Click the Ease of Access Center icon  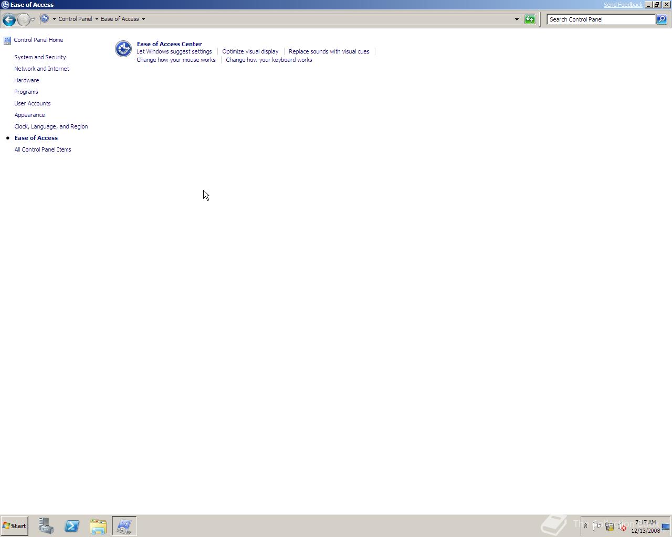click(123, 49)
